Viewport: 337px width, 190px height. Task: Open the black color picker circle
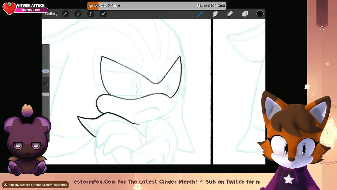(260, 14)
